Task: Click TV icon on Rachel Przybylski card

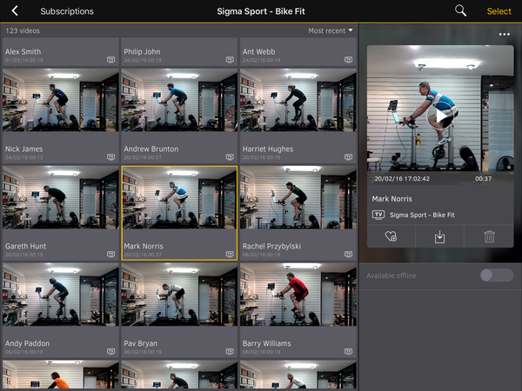Action: click(x=348, y=255)
